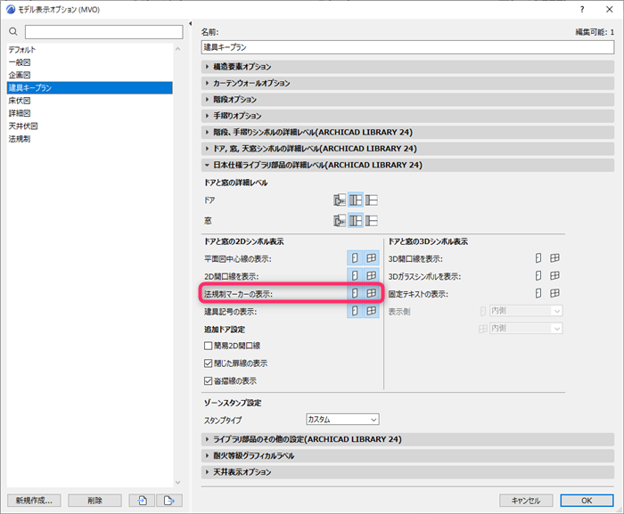Close the モデル表示オプション dialog

coord(610,9)
